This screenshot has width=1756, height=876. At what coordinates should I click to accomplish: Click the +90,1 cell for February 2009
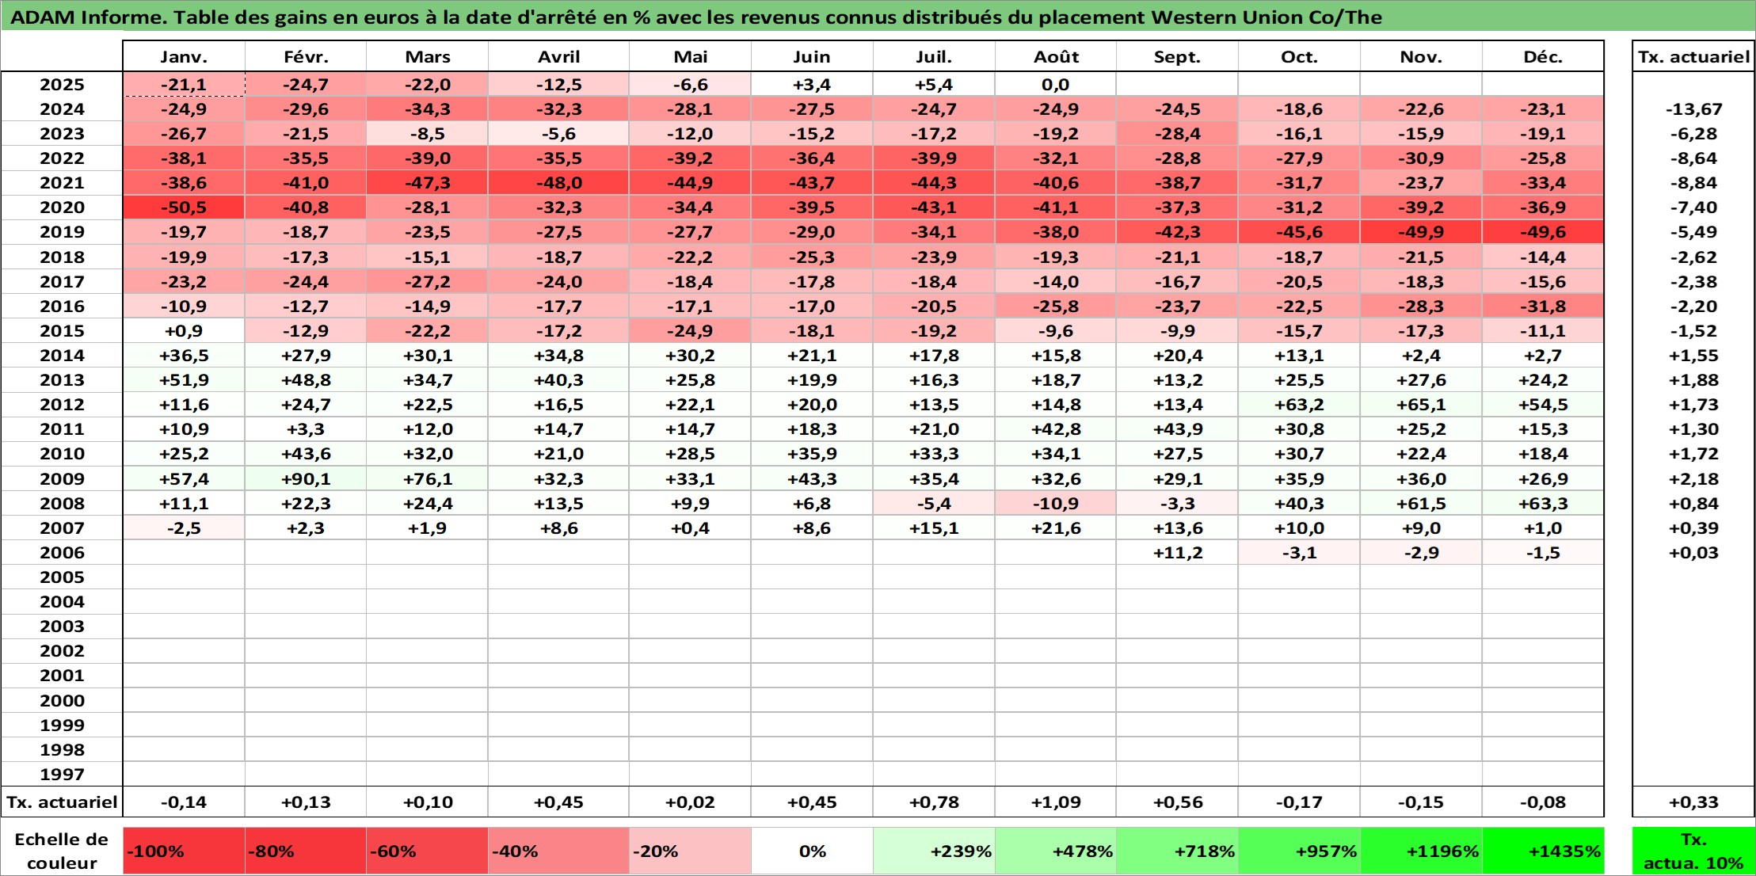306,479
